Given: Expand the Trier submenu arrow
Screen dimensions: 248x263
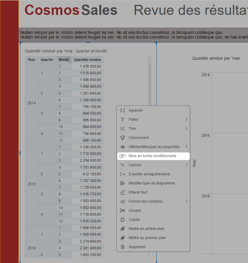Looking at the screenshot, I should (186, 128).
